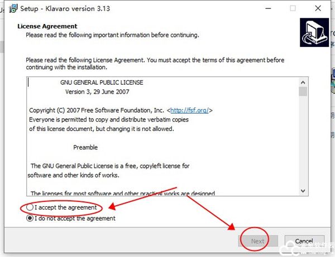Click the bold "License Agreement" page heading

(47, 26)
